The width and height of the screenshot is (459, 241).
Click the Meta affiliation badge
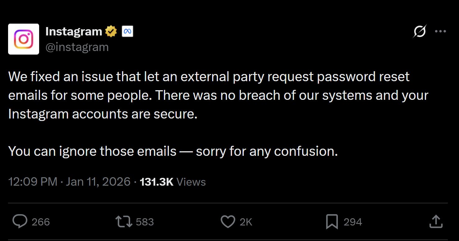pos(127,31)
